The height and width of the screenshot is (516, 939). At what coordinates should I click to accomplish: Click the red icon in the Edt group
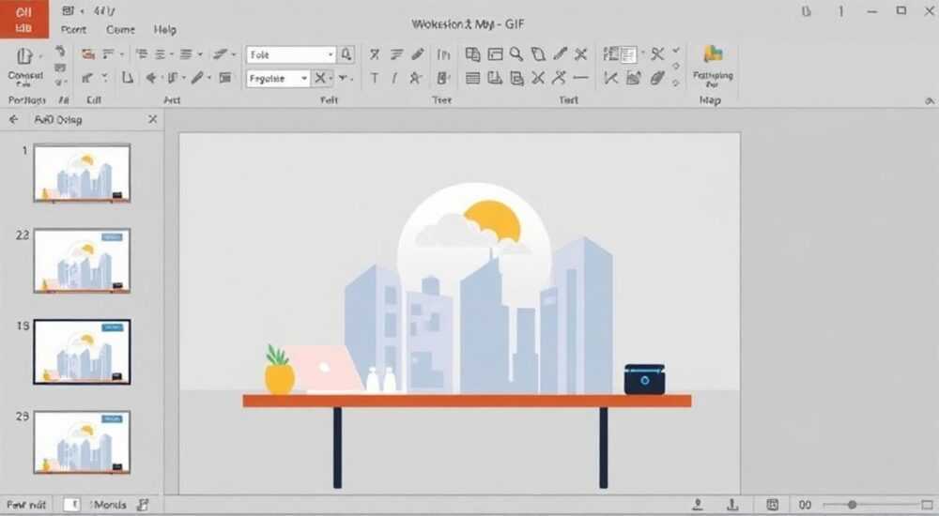tap(88, 54)
